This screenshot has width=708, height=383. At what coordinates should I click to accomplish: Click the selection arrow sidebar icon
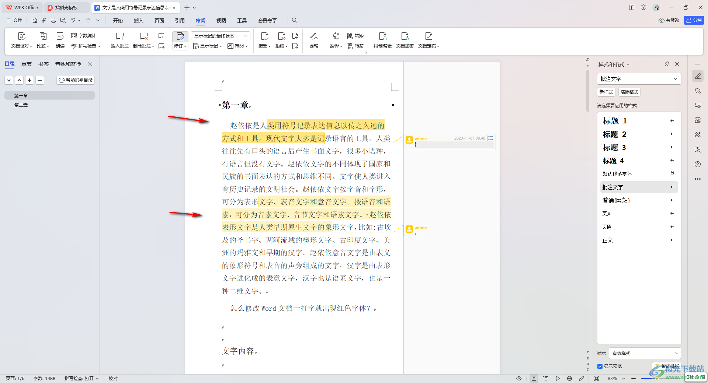(x=698, y=91)
